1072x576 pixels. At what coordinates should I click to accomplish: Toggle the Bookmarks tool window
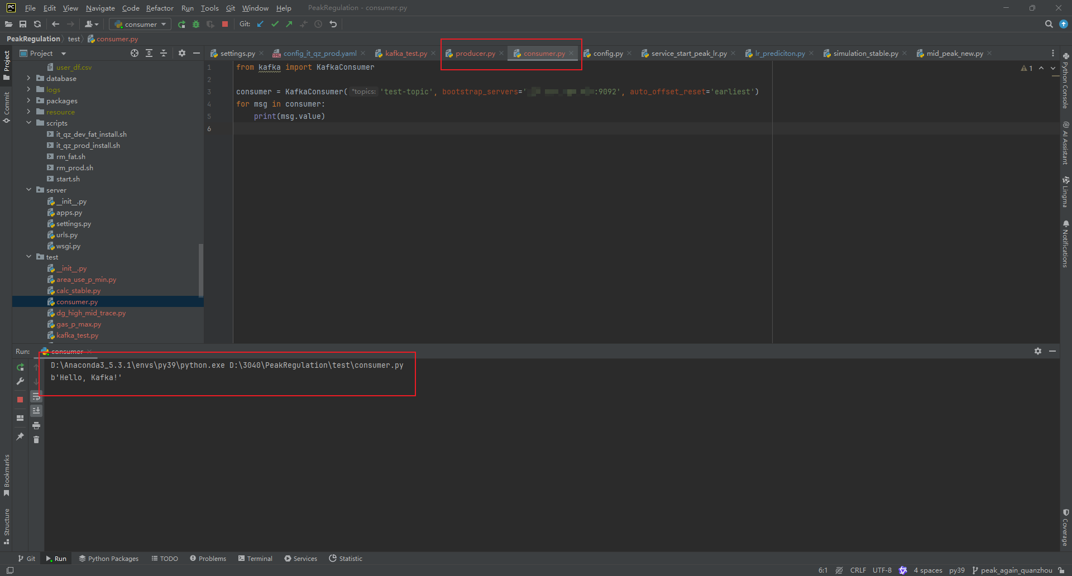7,475
